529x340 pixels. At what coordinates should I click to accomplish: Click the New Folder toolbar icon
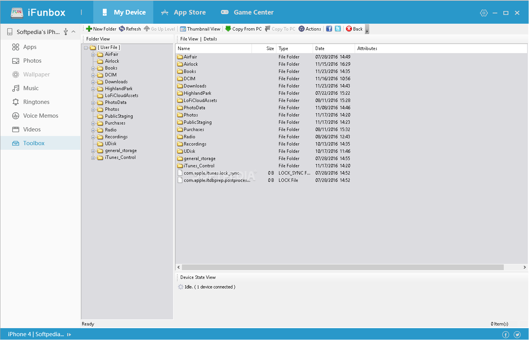[89, 29]
